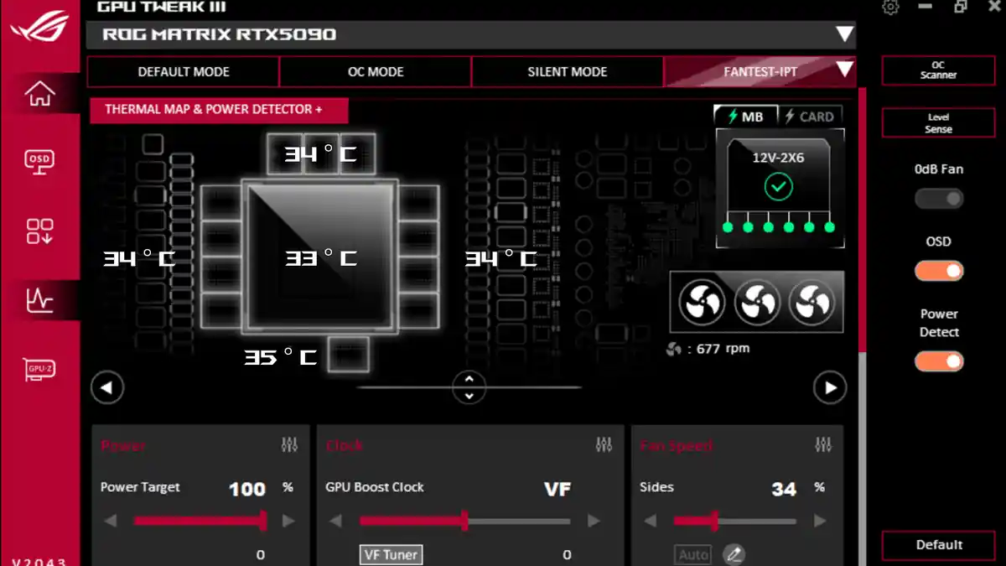Launch GPU-Z from the sidebar

[x=39, y=369]
